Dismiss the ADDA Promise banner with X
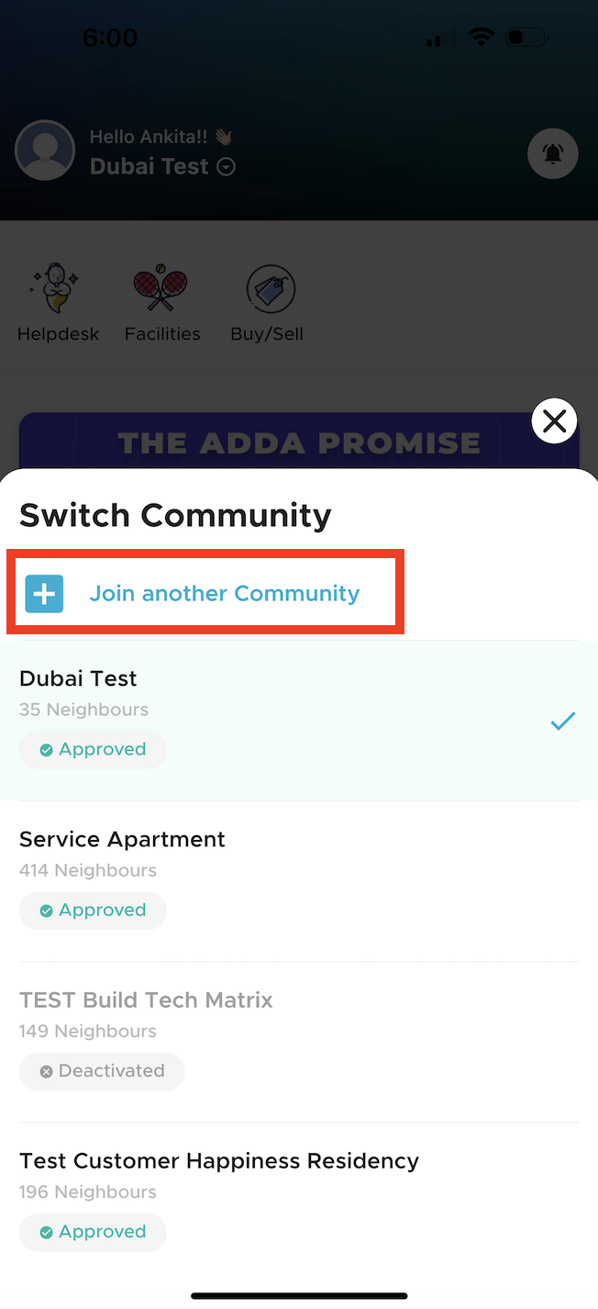Screen dimensions: 598x1309 pyautogui.click(x=554, y=420)
